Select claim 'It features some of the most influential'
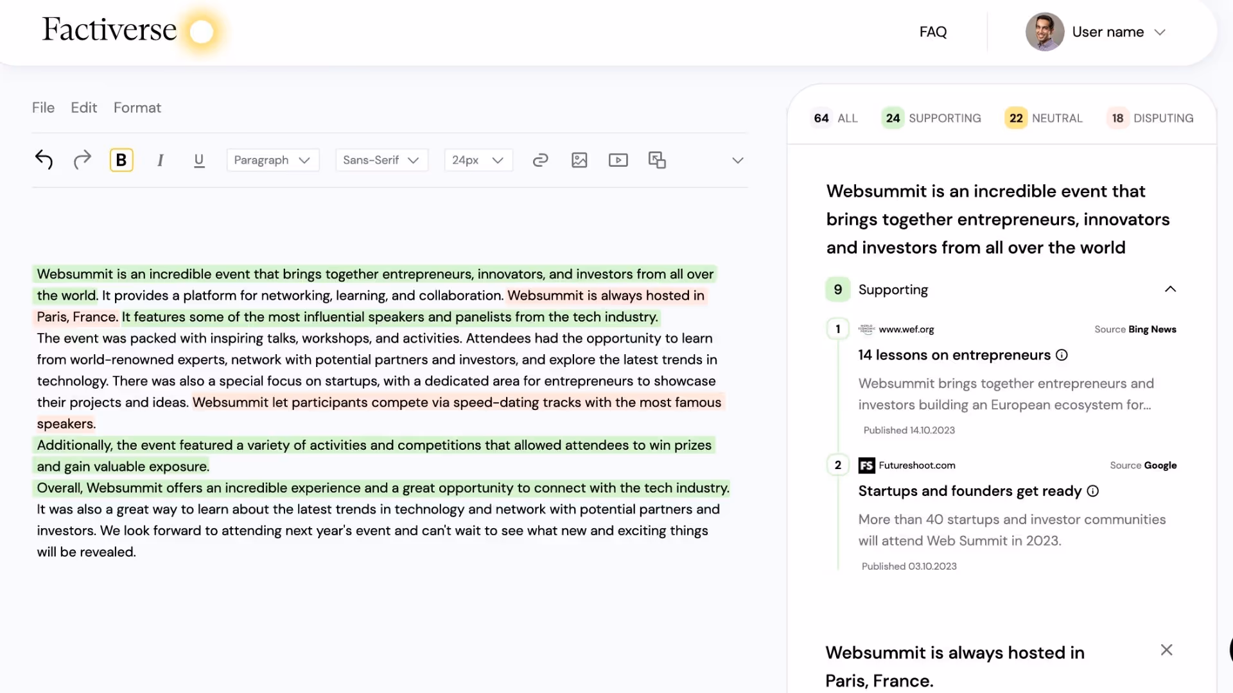The height and width of the screenshot is (693, 1233). [x=390, y=317]
